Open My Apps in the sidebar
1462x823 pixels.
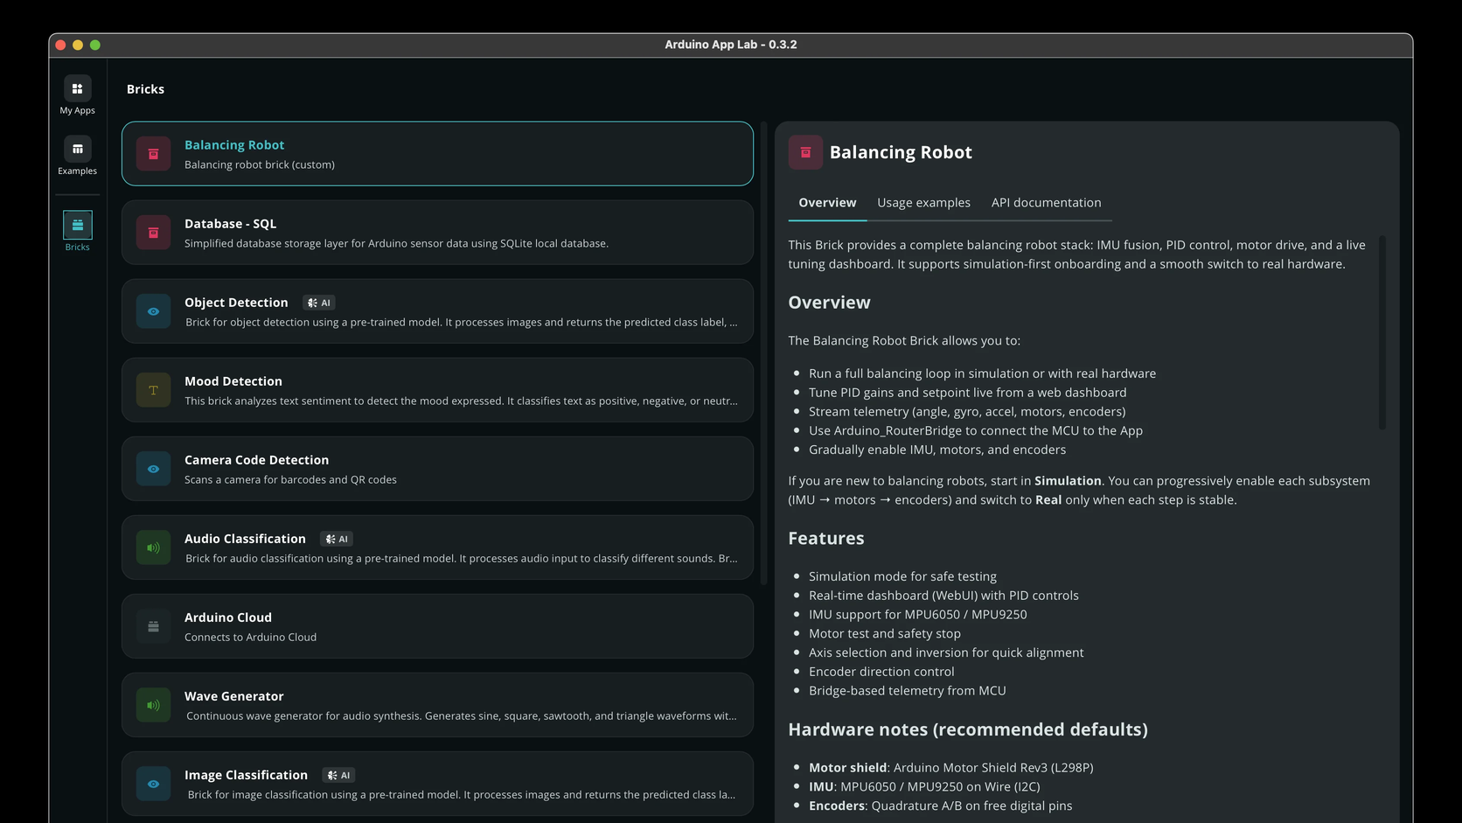point(77,95)
